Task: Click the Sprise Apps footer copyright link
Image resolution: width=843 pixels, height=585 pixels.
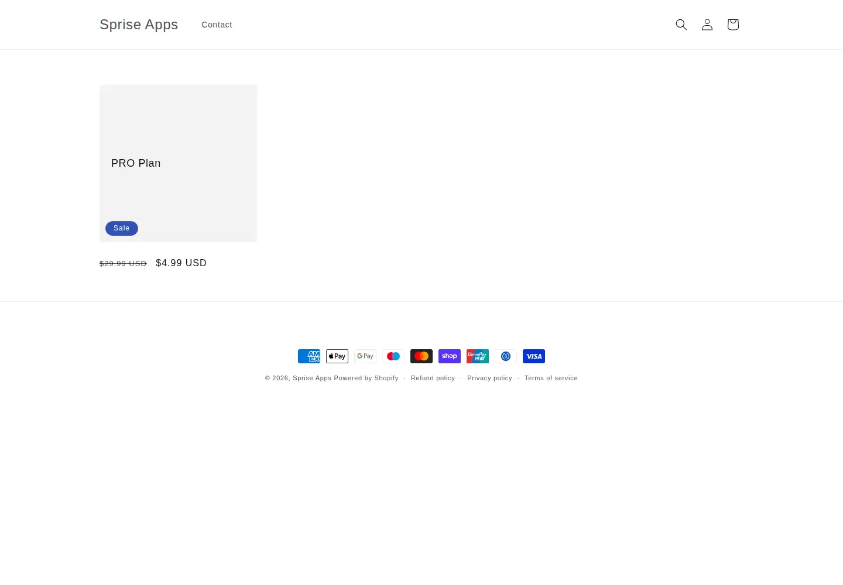Action: (x=312, y=378)
